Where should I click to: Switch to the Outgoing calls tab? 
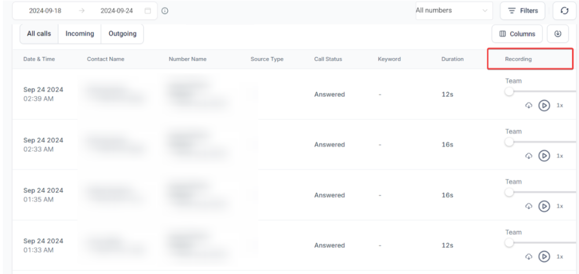coord(122,34)
